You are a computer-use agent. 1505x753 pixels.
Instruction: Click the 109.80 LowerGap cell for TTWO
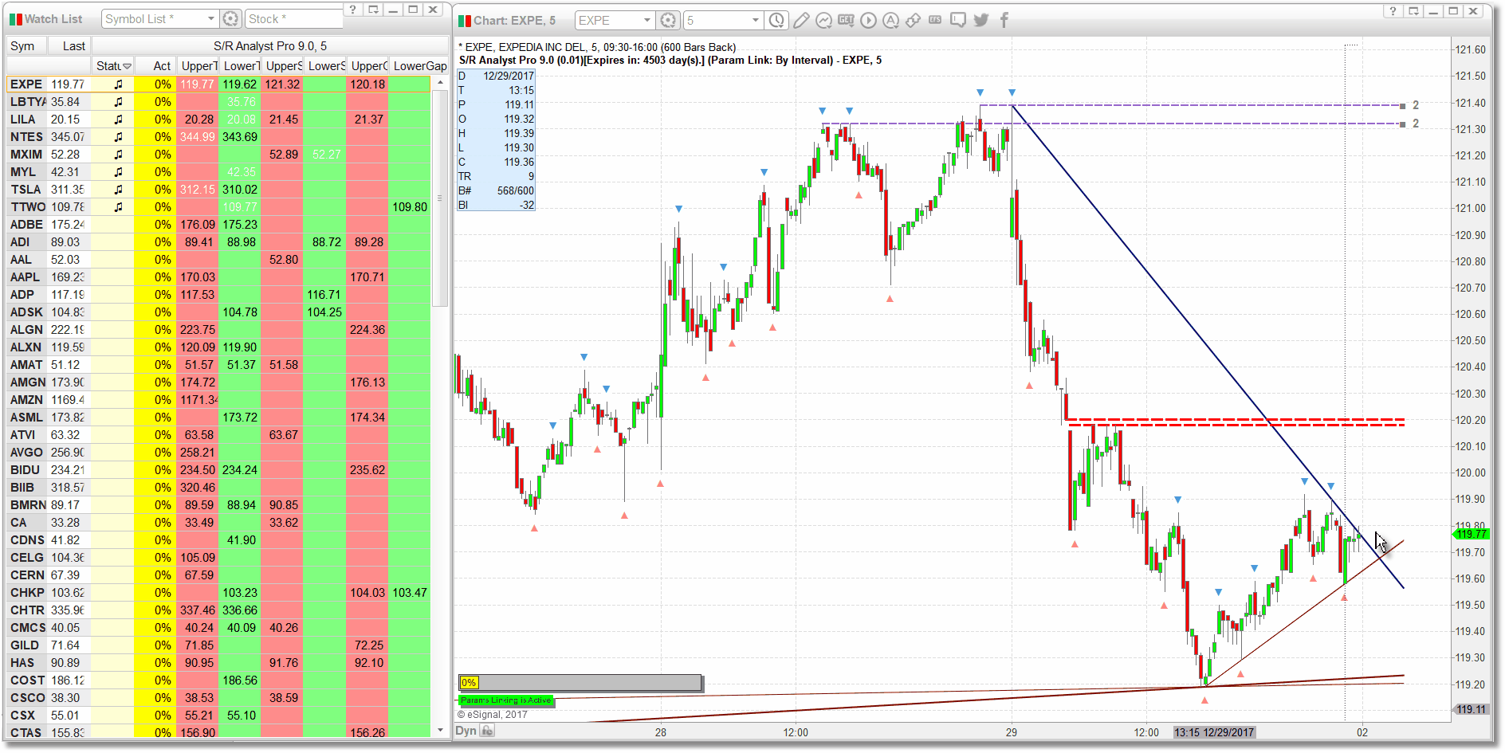pos(410,206)
